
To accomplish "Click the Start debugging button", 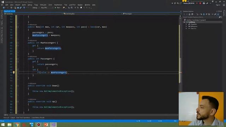I will [57, 8].
